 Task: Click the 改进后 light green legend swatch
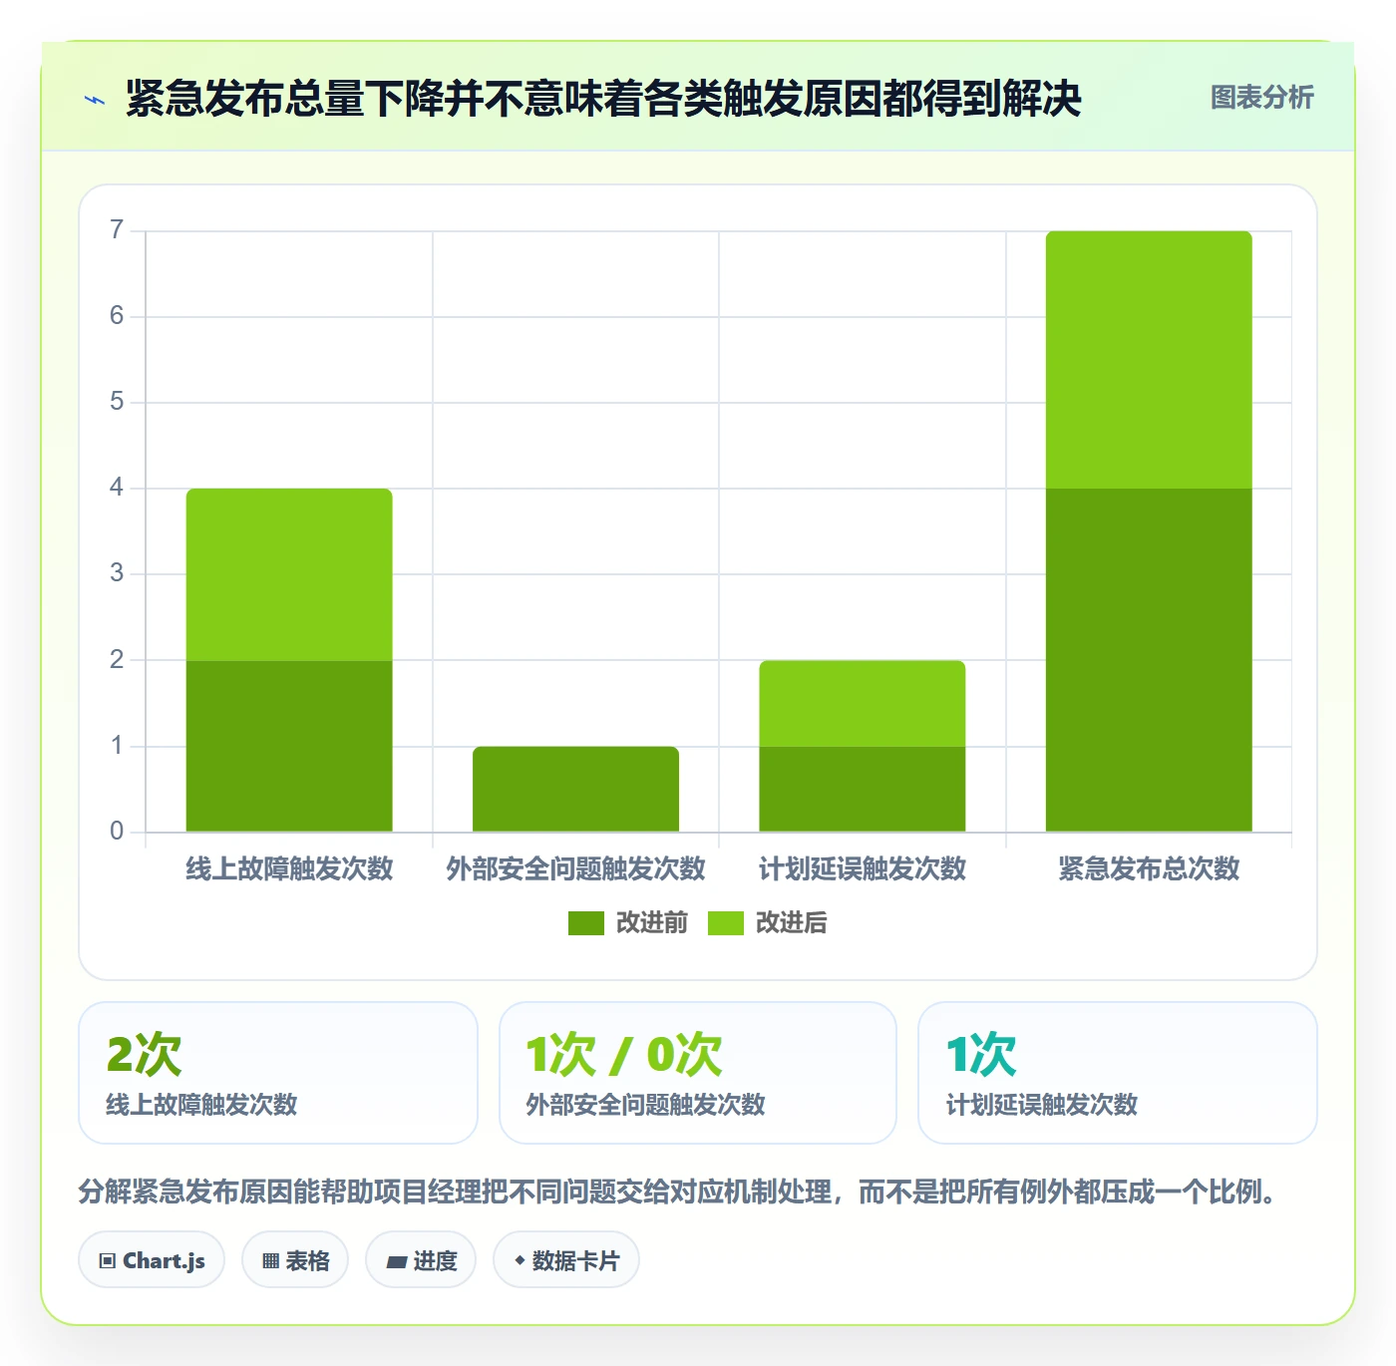pos(726,923)
